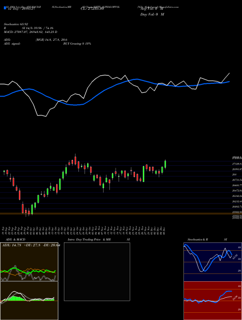242x320 pixels.
Task: Click the 'CL: 27235.50' closing value
Action: tap(92, 9)
